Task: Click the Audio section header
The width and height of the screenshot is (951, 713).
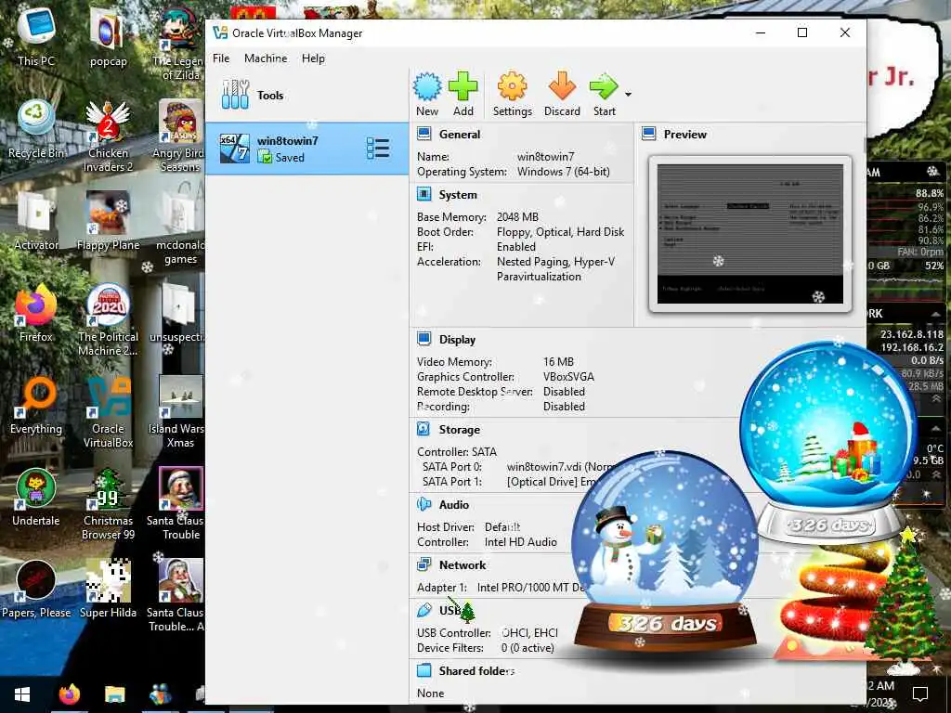Action: tap(453, 505)
